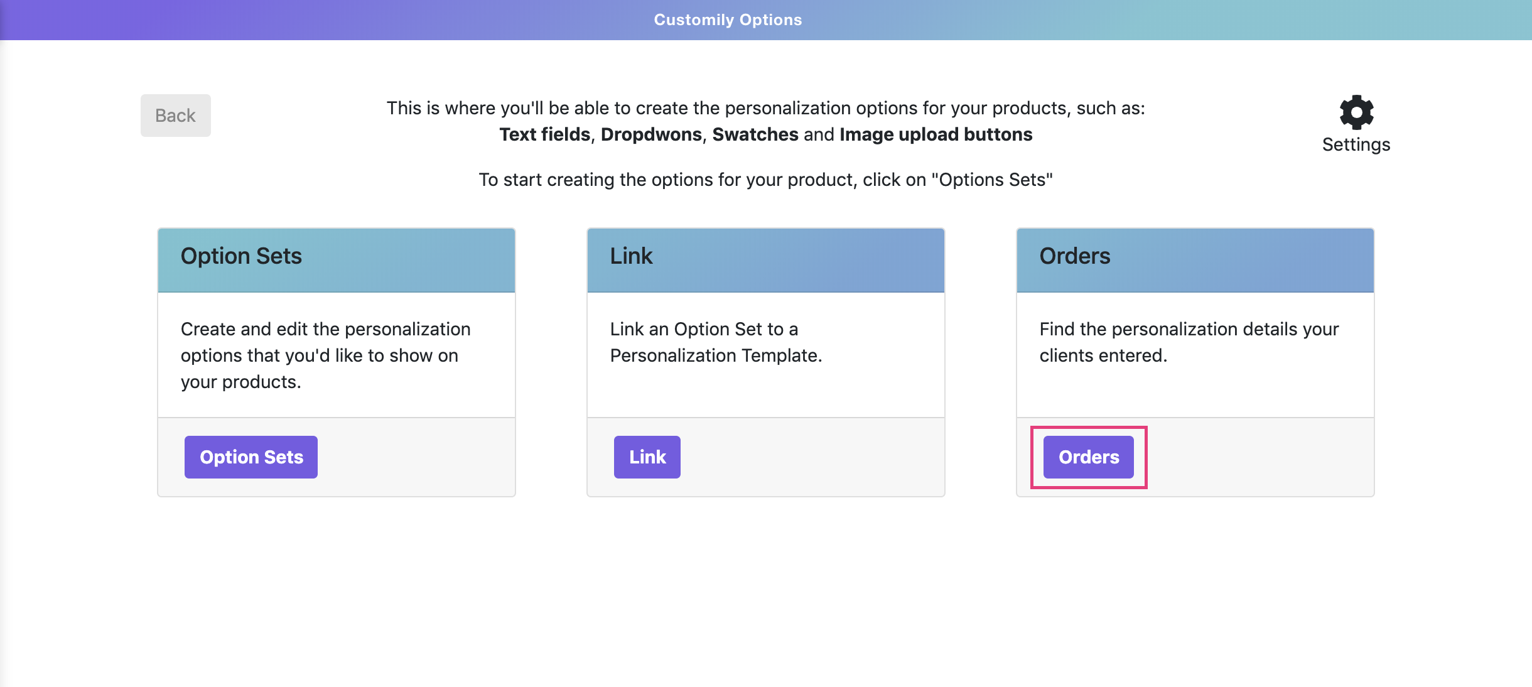Click the Option Sets card description text

pos(325,355)
